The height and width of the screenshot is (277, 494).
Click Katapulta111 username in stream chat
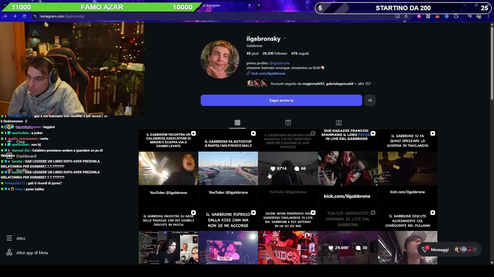pyautogui.click(x=15, y=183)
